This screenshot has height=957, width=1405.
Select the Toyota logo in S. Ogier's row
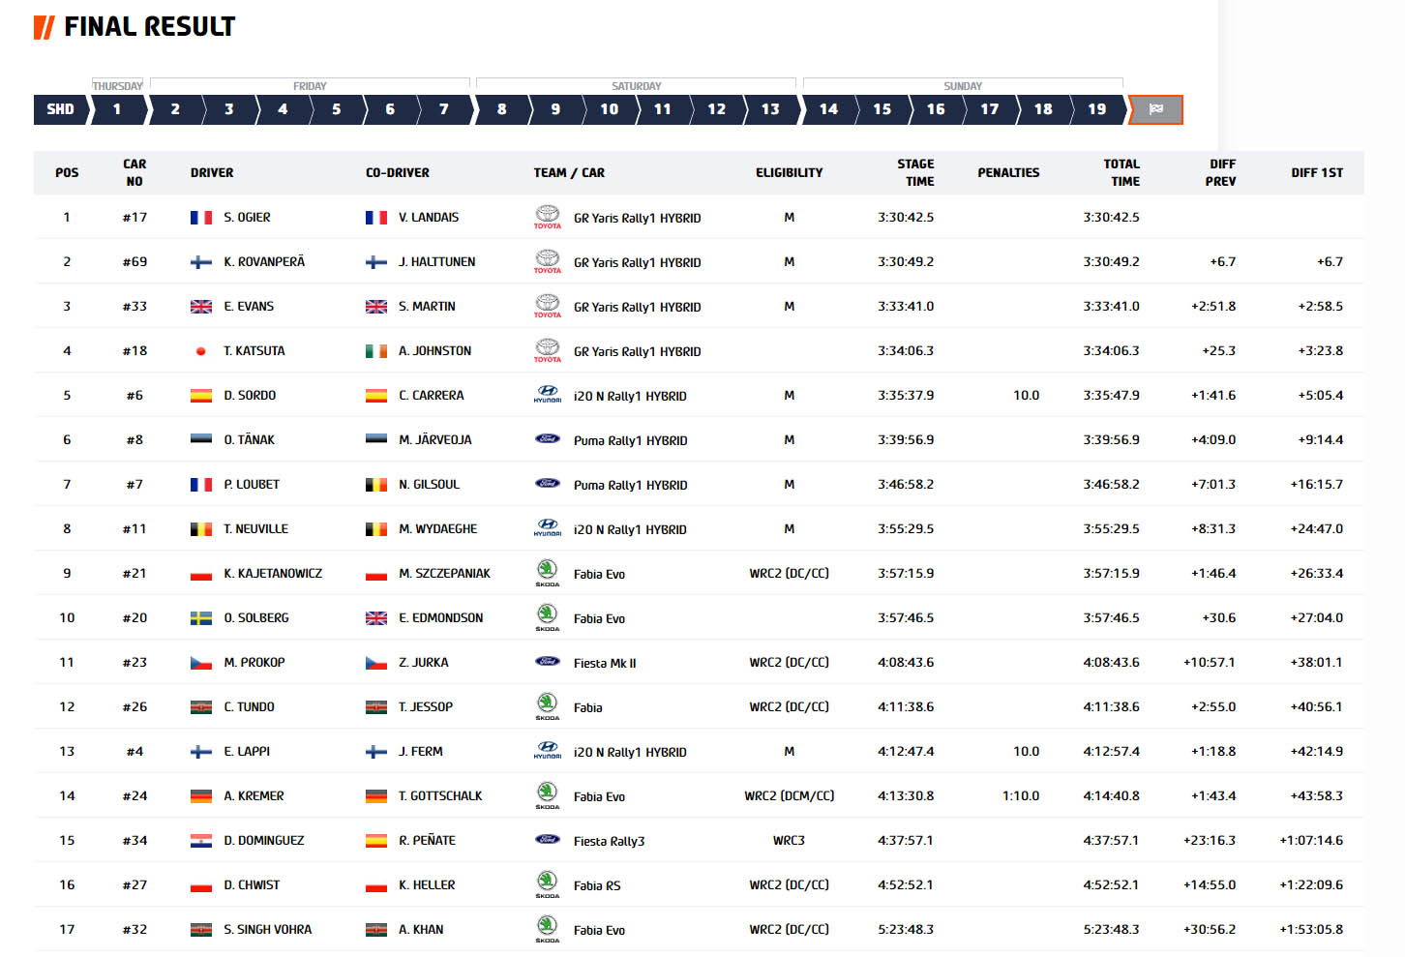(x=548, y=217)
